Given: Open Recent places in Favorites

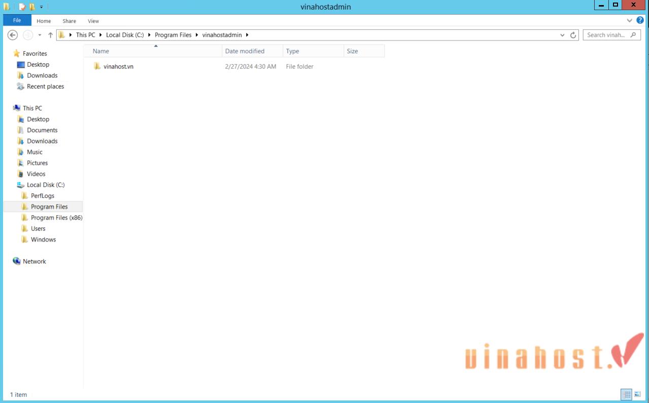Looking at the screenshot, I should click(45, 87).
